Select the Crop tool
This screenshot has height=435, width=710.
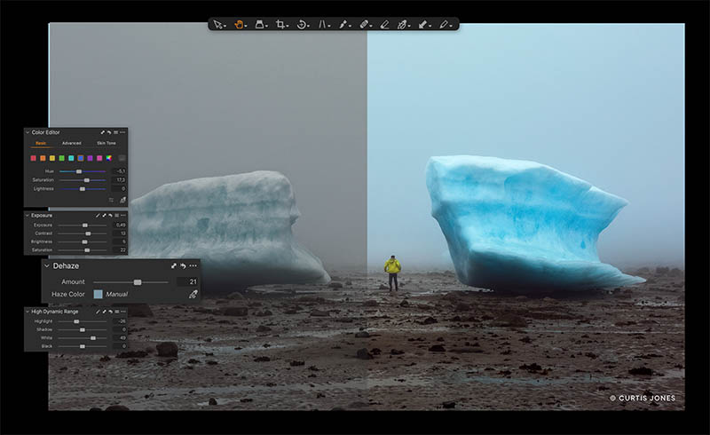[280, 25]
